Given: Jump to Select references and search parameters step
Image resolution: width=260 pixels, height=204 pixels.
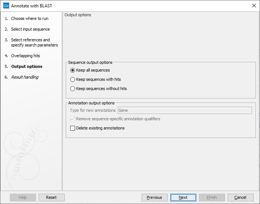Looking at the screenshot, I should coord(34,42).
